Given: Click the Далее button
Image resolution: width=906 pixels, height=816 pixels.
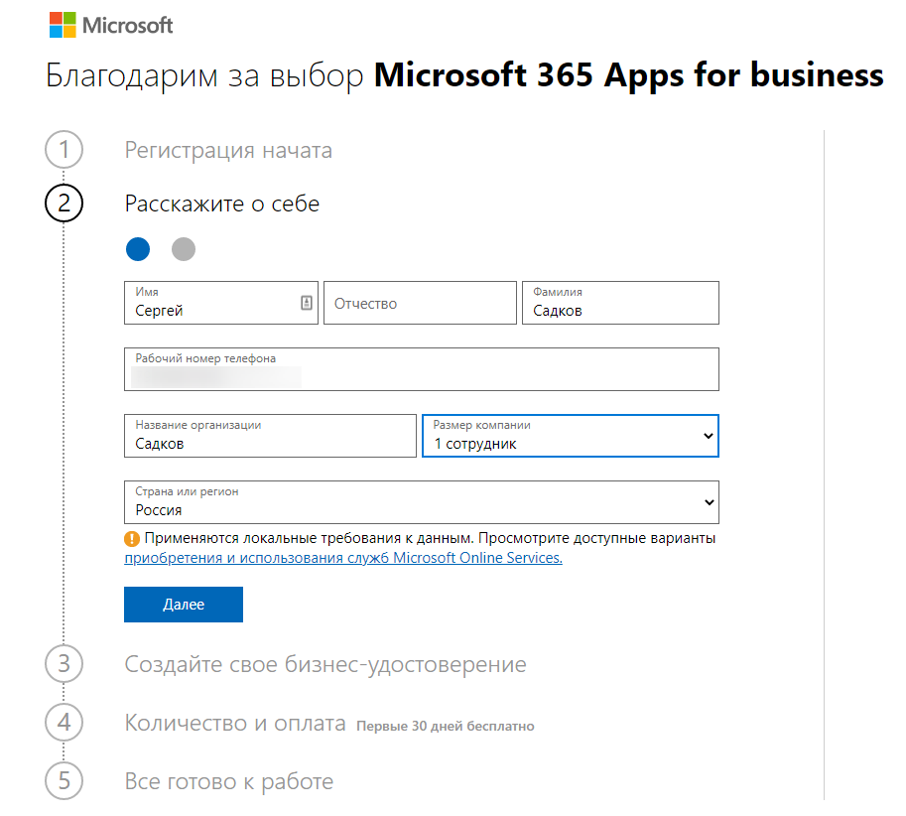Looking at the screenshot, I should pos(184,605).
